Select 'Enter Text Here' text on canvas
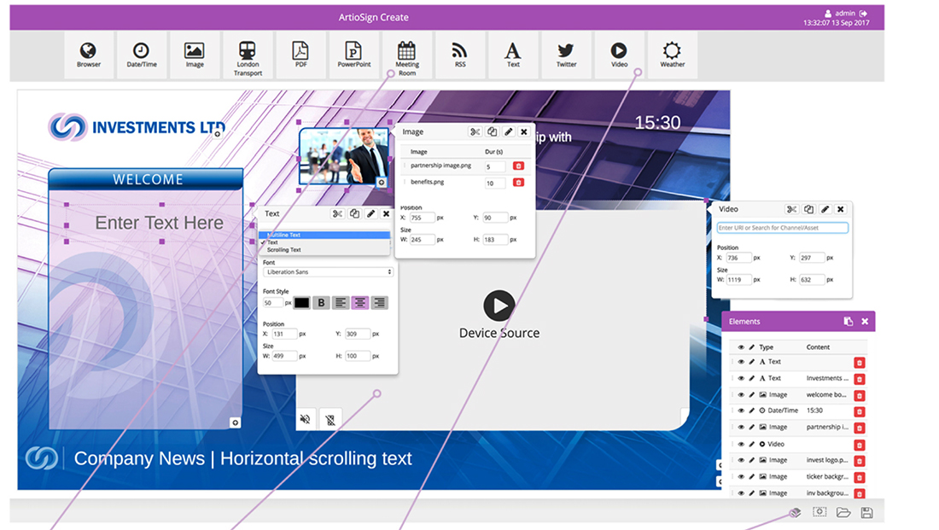This screenshot has width=939, height=530. [x=160, y=223]
